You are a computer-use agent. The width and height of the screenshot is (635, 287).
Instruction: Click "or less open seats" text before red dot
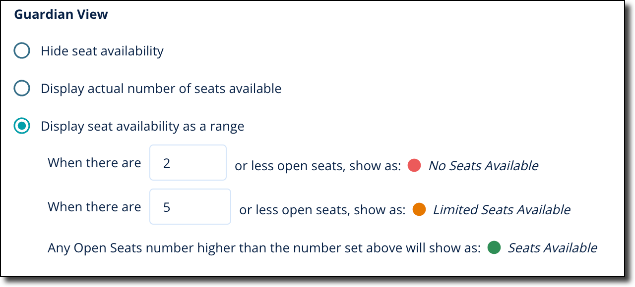[x=317, y=166]
